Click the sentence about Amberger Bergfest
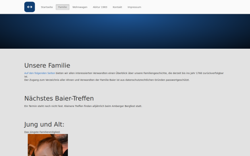250x156 pixels. coord(103,106)
